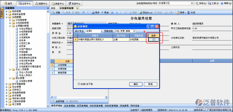Image resolution: width=233 pixels, height=112 pixels.
Task: Expand the 分包招标管理 node
Action: click(x=10, y=23)
